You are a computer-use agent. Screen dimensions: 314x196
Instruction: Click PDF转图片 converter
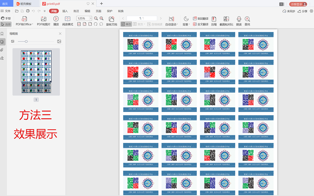tap(43, 21)
